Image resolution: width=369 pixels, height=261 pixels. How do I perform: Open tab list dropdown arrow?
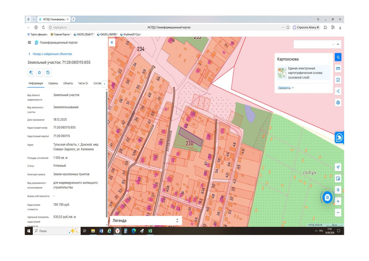click(34, 19)
